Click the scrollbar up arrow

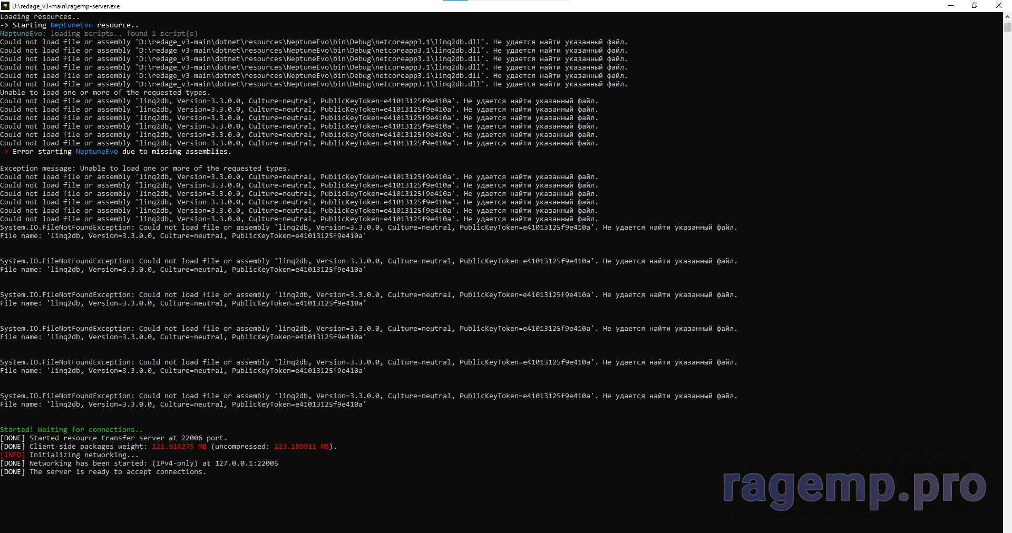point(1007,17)
